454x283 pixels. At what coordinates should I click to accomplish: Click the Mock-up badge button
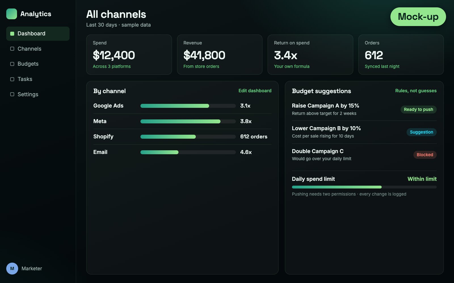[x=418, y=17]
